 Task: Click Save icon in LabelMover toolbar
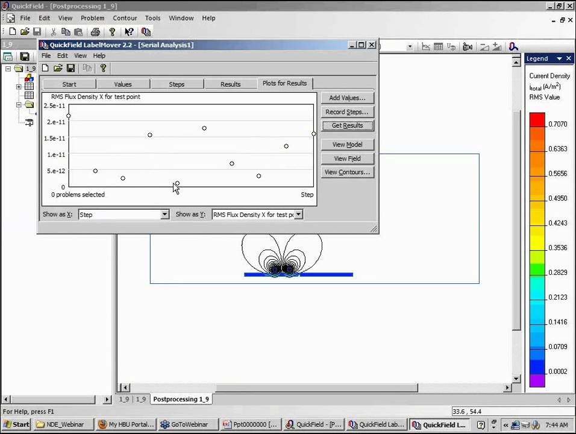(x=71, y=68)
